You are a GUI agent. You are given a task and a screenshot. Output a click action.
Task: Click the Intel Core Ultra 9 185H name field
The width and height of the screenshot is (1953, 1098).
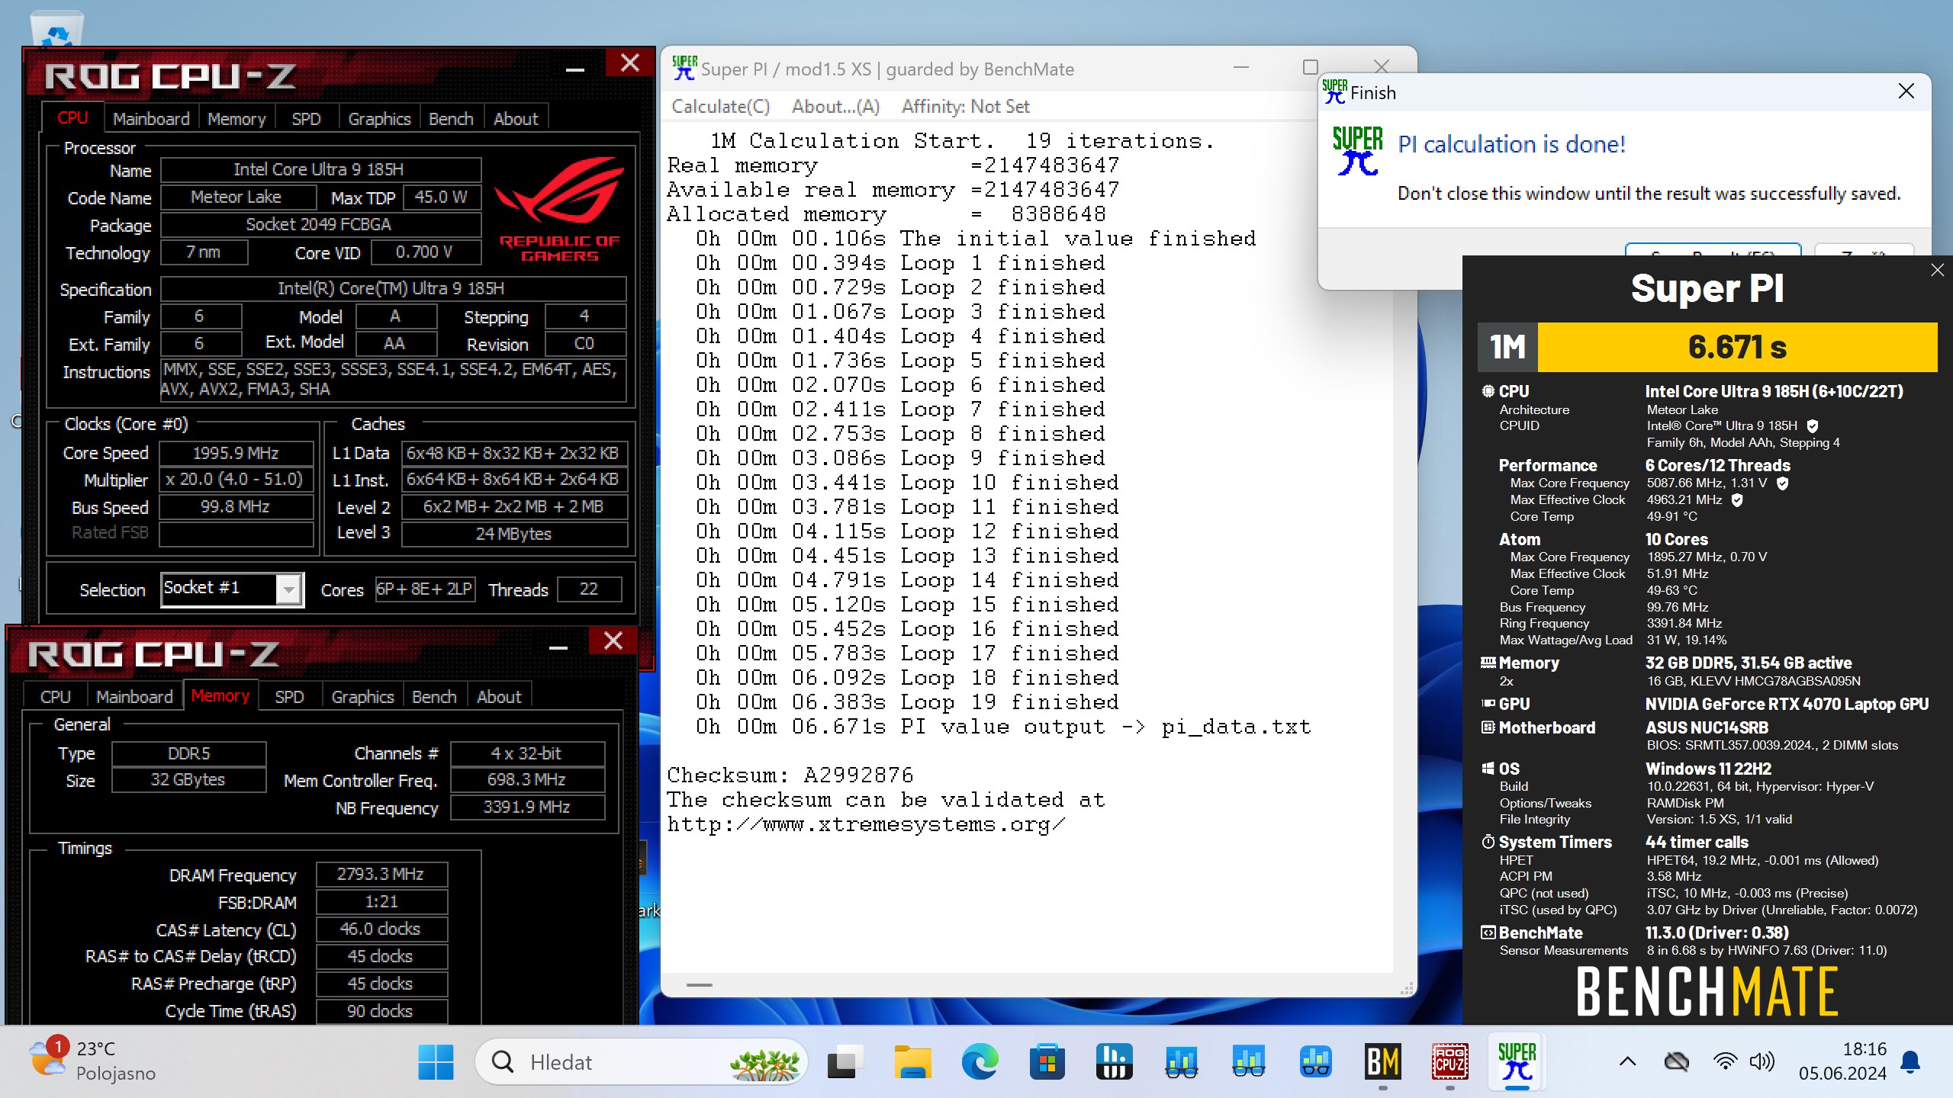(x=320, y=169)
